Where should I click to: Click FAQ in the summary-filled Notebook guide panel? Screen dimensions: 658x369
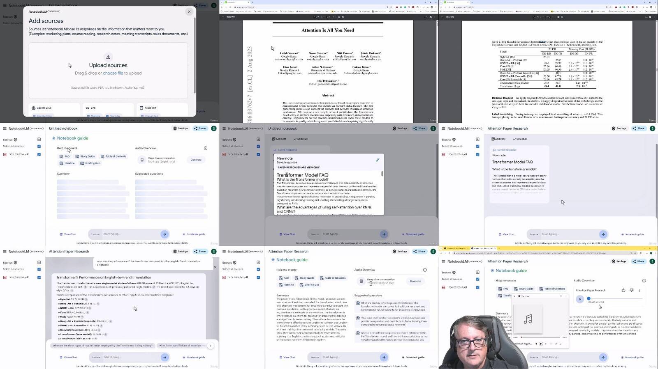coord(284,278)
